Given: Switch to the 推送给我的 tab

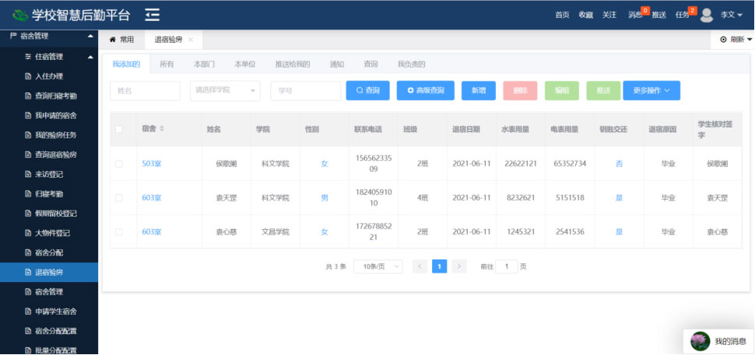Looking at the screenshot, I should [x=293, y=64].
